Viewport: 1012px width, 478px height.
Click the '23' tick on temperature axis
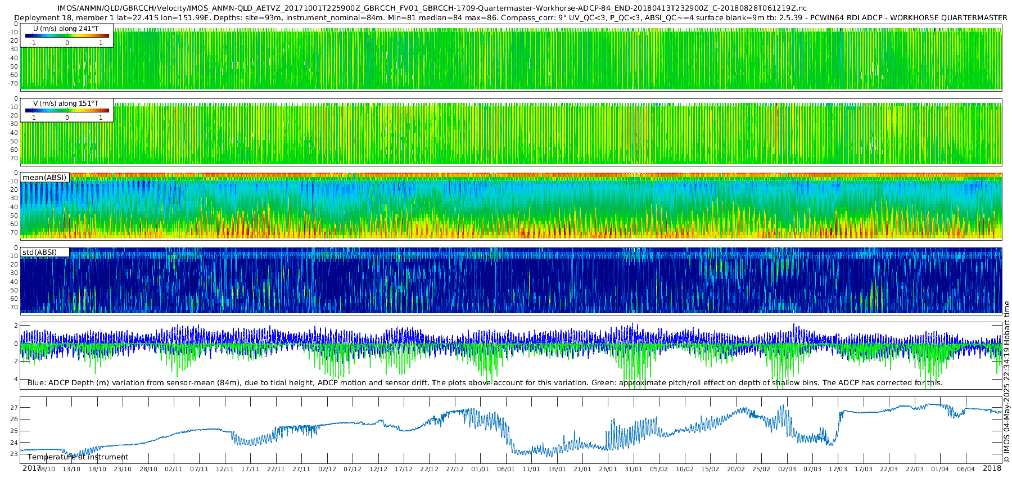(15, 454)
